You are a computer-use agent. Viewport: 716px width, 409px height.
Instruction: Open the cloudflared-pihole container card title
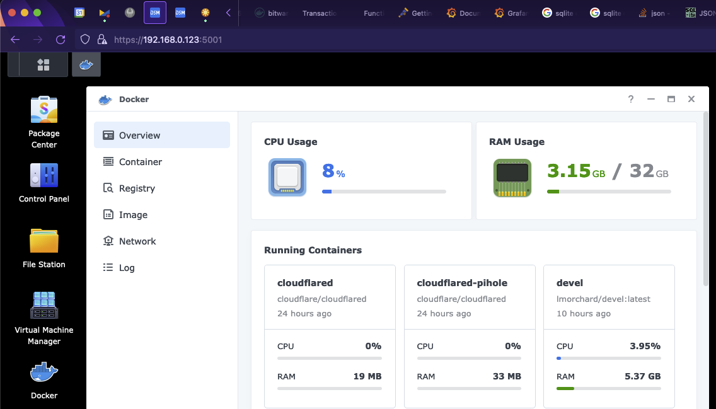point(462,283)
